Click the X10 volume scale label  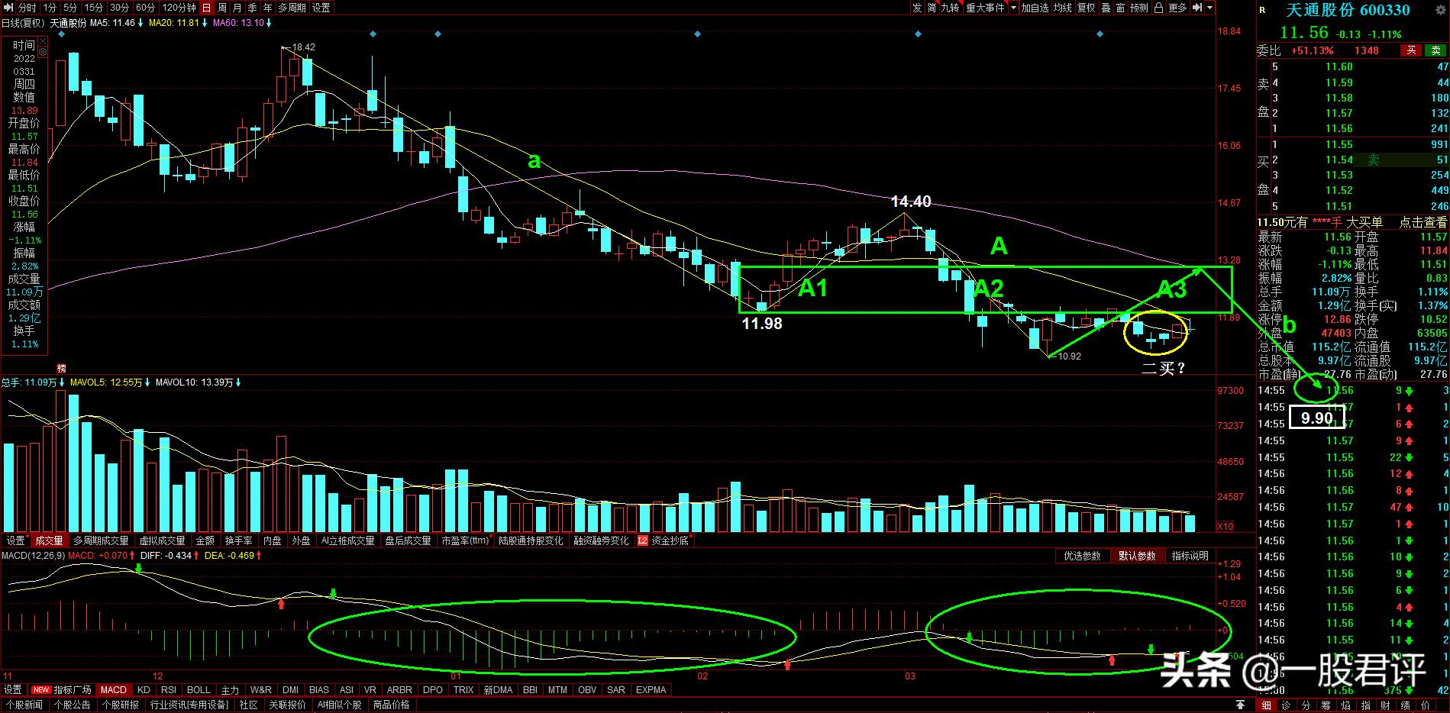pos(1225,526)
